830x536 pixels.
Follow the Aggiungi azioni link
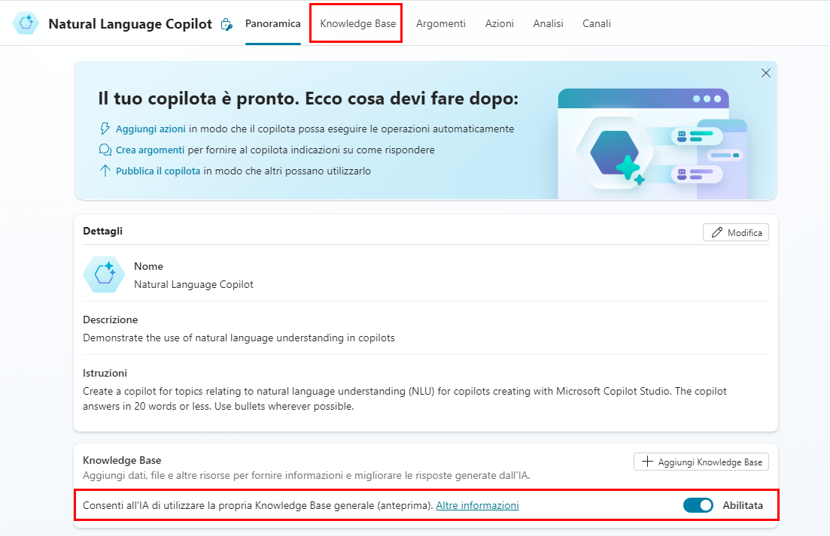[150, 129]
